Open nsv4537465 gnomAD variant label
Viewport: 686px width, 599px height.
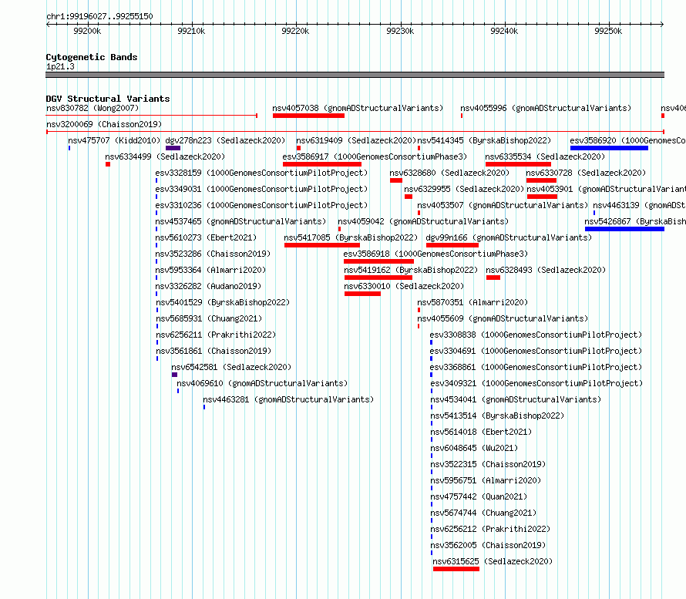[x=240, y=221]
